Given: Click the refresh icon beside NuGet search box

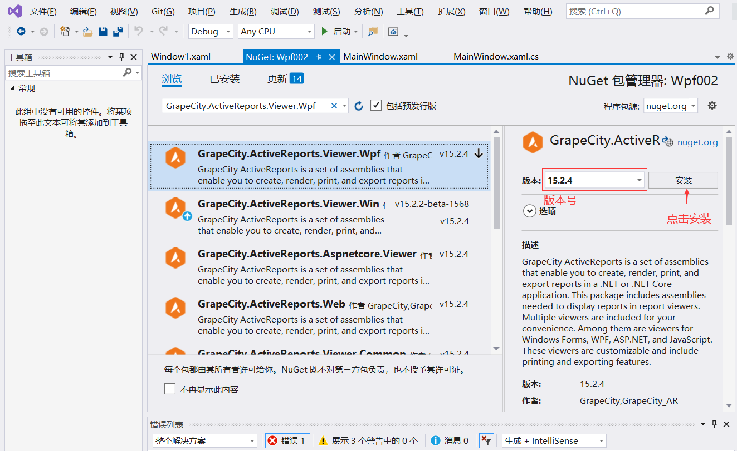Looking at the screenshot, I should click(x=359, y=106).
